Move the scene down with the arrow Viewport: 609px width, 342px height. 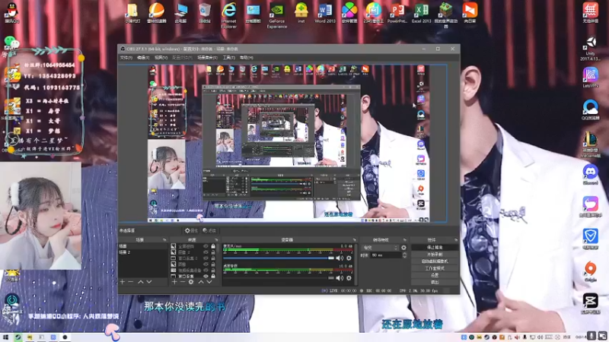(x=148, y=282)
